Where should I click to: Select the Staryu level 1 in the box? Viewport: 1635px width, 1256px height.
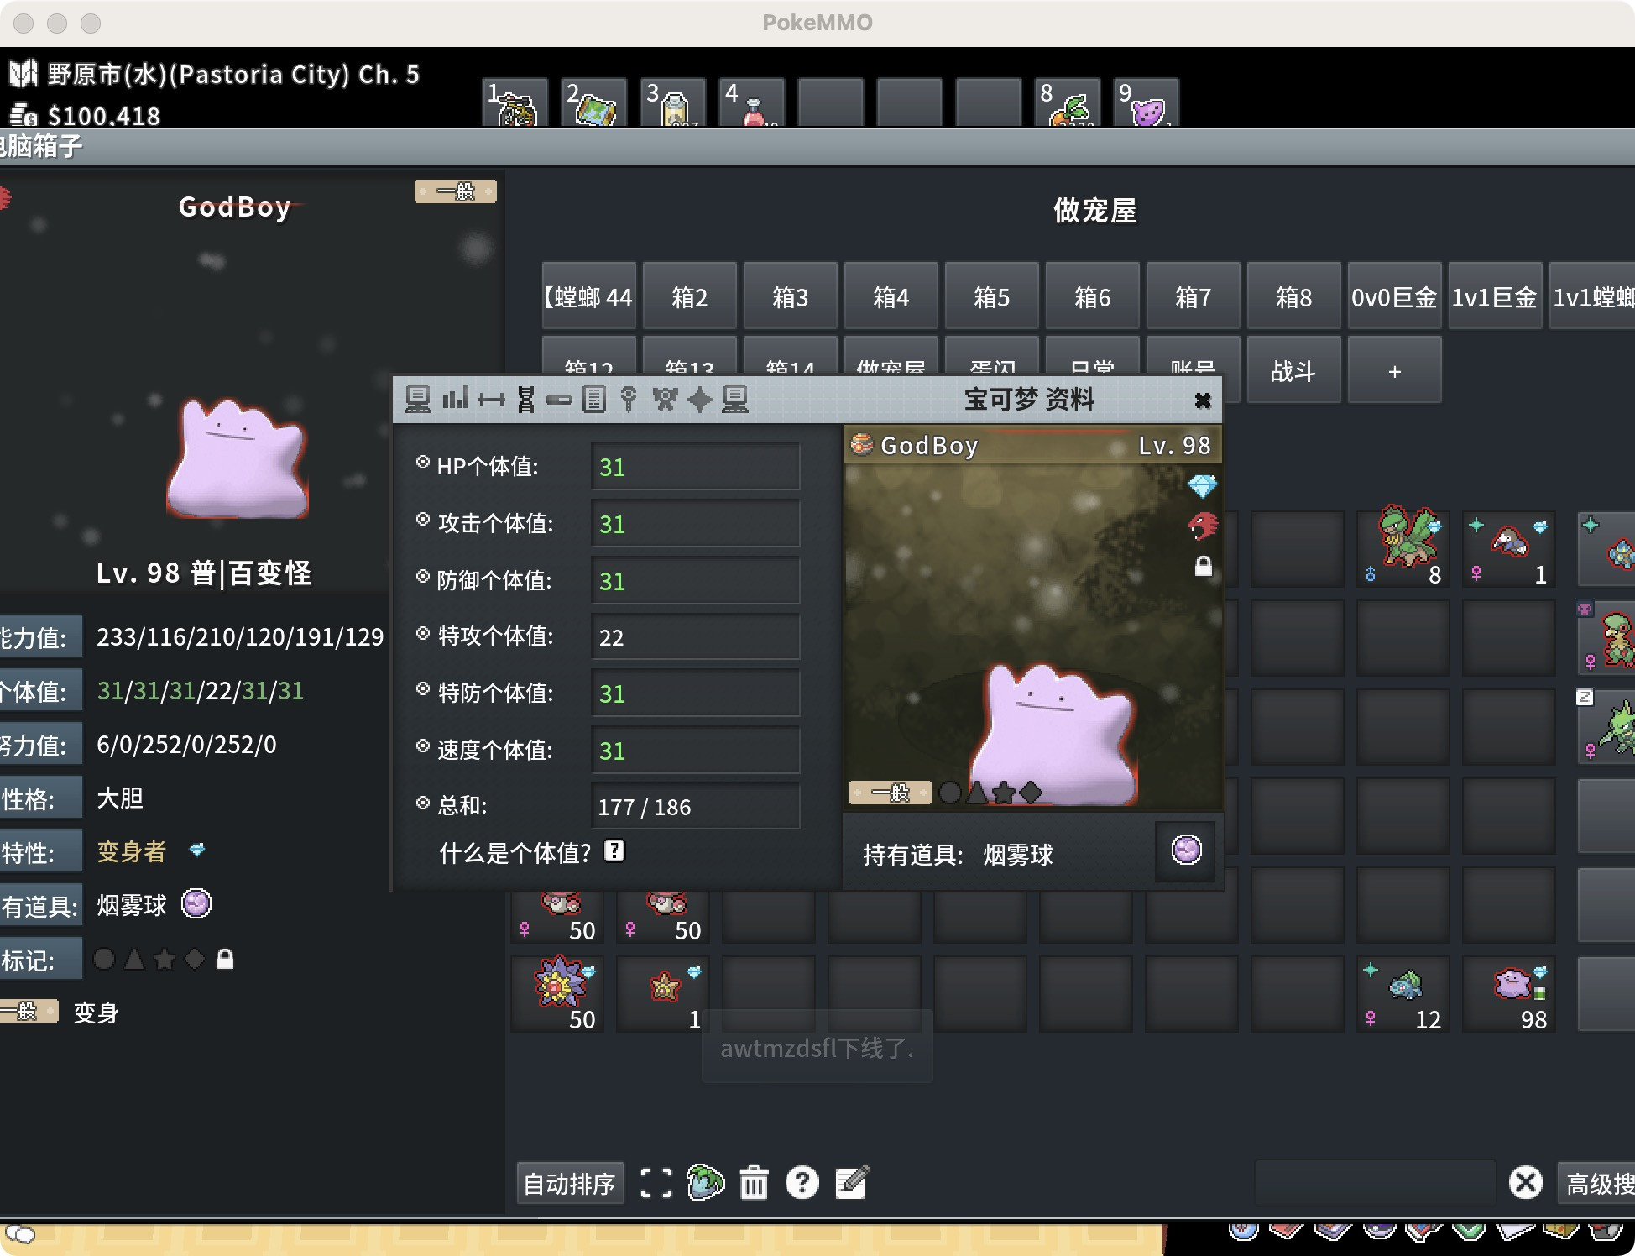pos(663,994)
